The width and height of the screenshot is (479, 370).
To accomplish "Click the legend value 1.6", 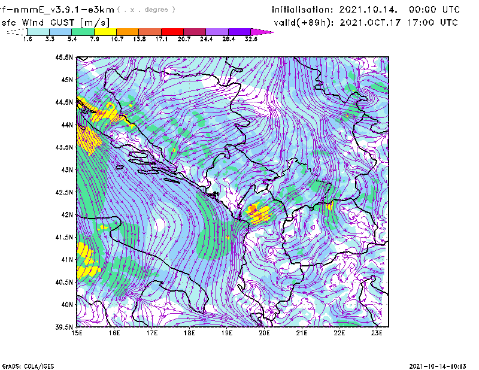I will coord(28,39).
